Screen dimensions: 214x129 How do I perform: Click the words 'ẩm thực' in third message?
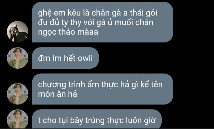click(x=102, y=85)
